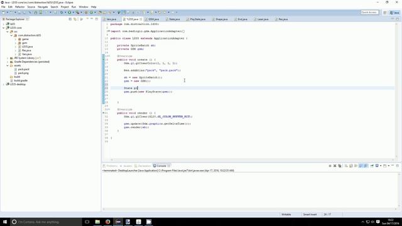Switch to the State.java editor tab
The height and width of the screenshot is (226, 402).
(174, 19)
